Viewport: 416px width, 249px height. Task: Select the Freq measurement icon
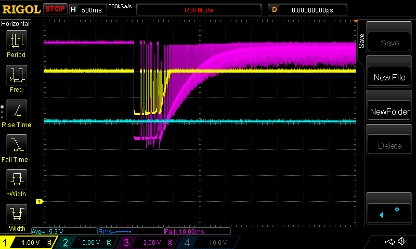pos(16,76)
